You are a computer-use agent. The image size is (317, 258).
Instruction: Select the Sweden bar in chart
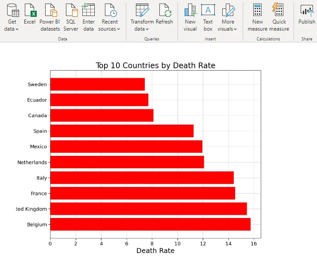point(97,84)
